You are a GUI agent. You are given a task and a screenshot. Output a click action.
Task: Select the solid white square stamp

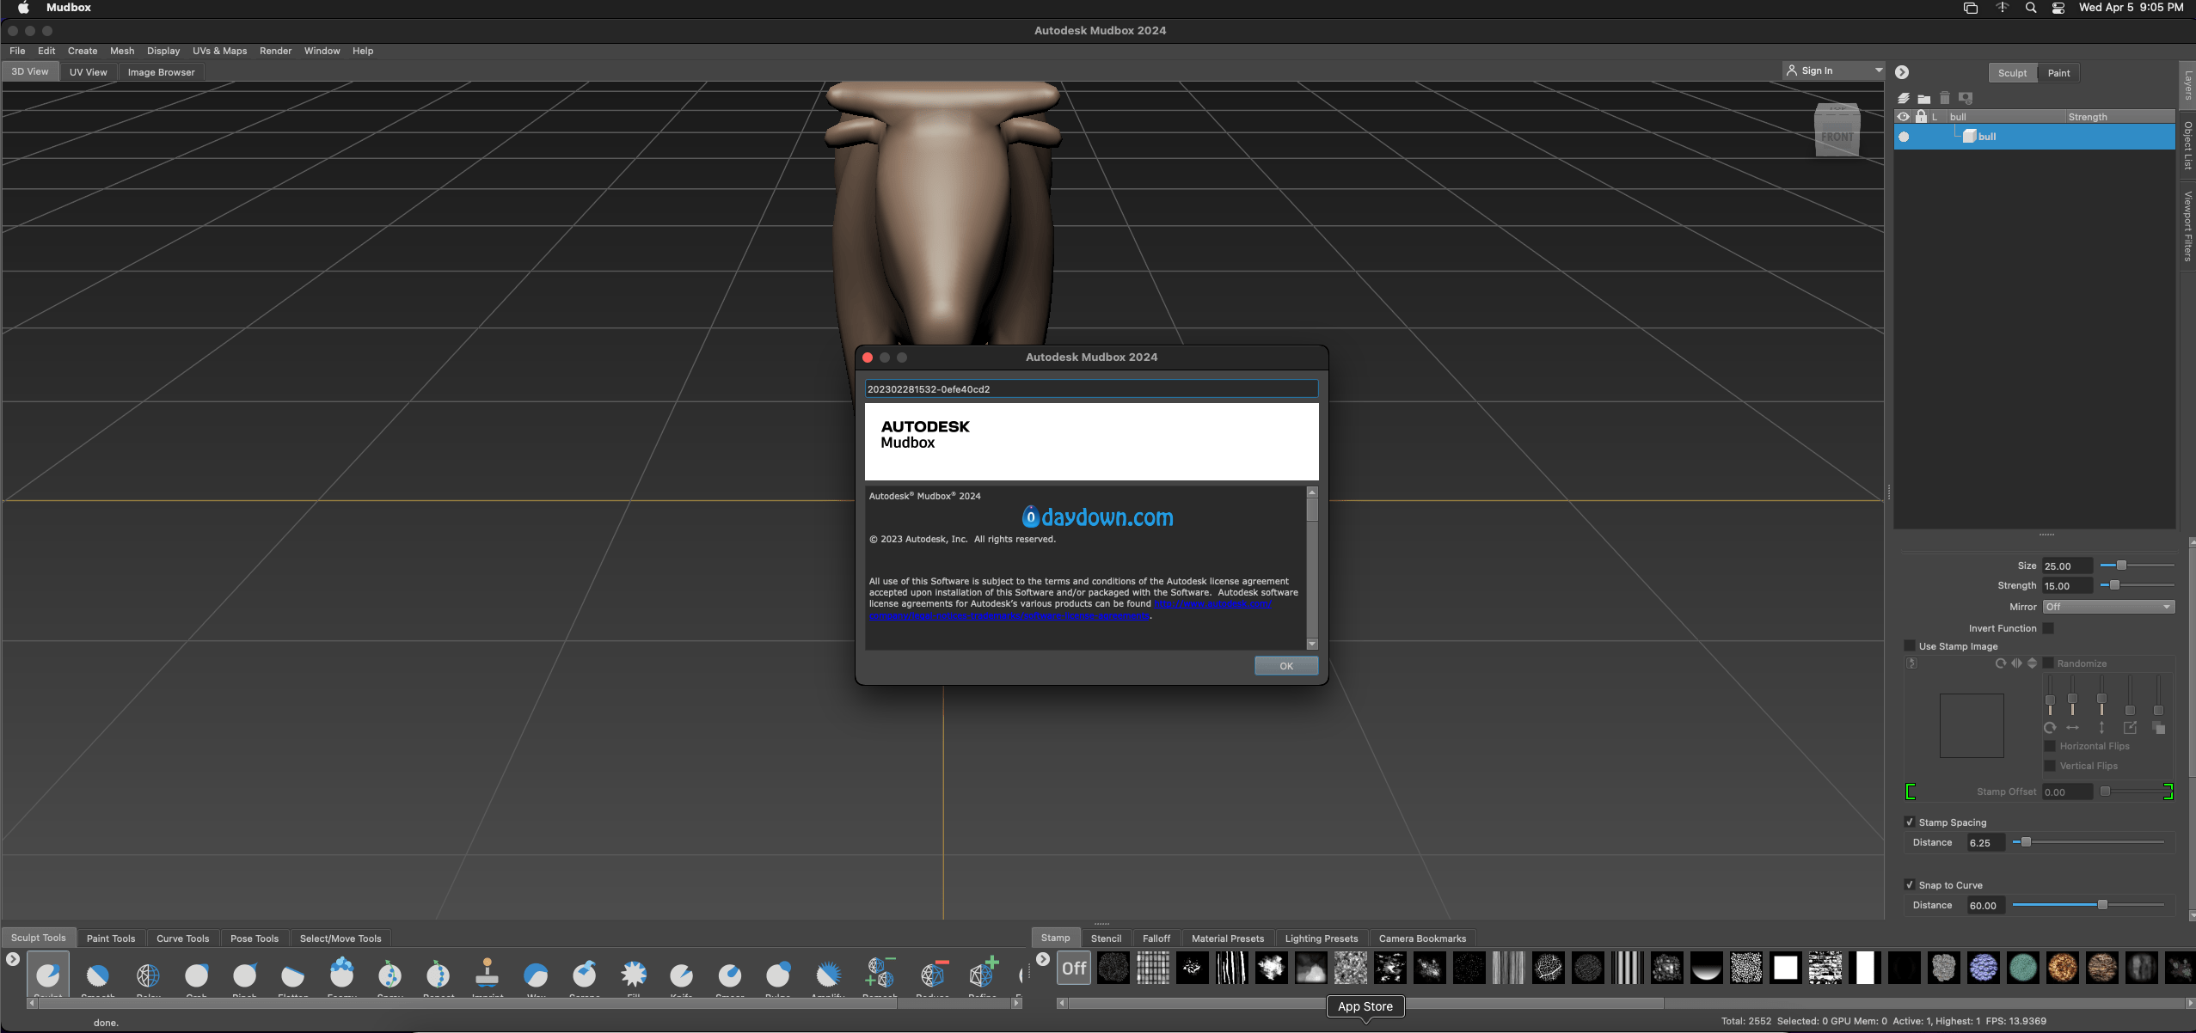(1785, 969)
